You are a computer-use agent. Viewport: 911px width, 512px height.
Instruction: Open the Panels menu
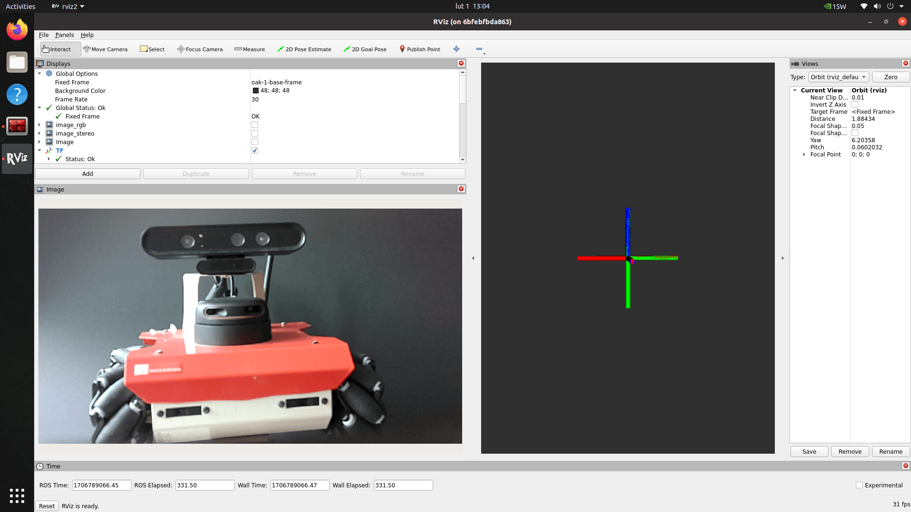coord(65,35)
